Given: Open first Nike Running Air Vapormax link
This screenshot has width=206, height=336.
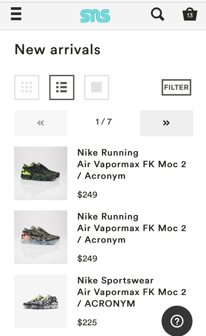Looking at the screenshot, I should 132,164.
